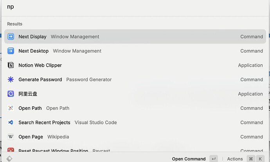Click the 阿里云盘 app icon
The width and height of the screenshot is (270, 162).
[x=11, y=94]
